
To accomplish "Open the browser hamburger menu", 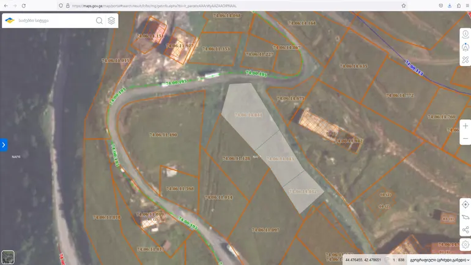I will click(x=468, y=6).
